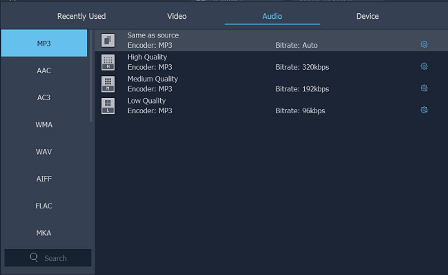448x275 pixels.
Task: Click the Same as source preset icon
Action: pyautogui.click(x=108, y=41)
